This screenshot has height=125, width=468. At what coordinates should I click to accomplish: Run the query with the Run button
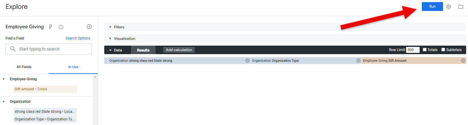click(432, 6)
